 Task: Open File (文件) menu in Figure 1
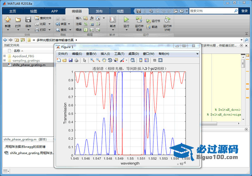(x=63, y=54)
